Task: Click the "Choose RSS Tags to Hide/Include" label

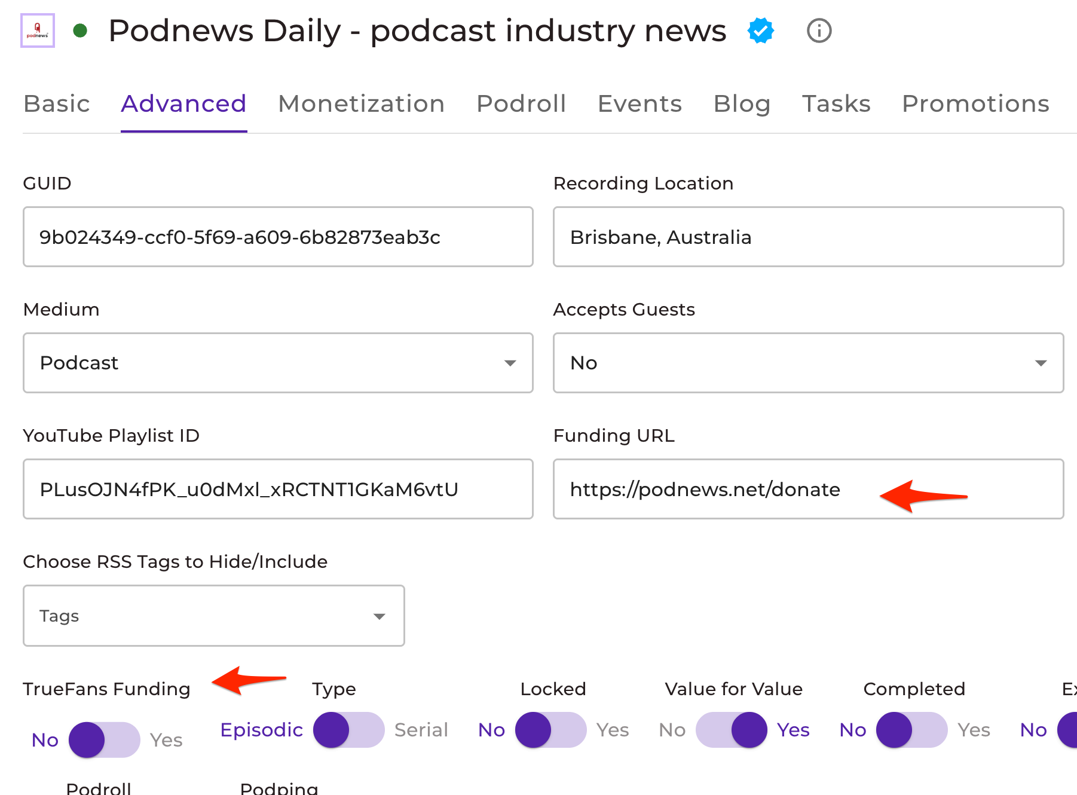Action: click(175, 562)
